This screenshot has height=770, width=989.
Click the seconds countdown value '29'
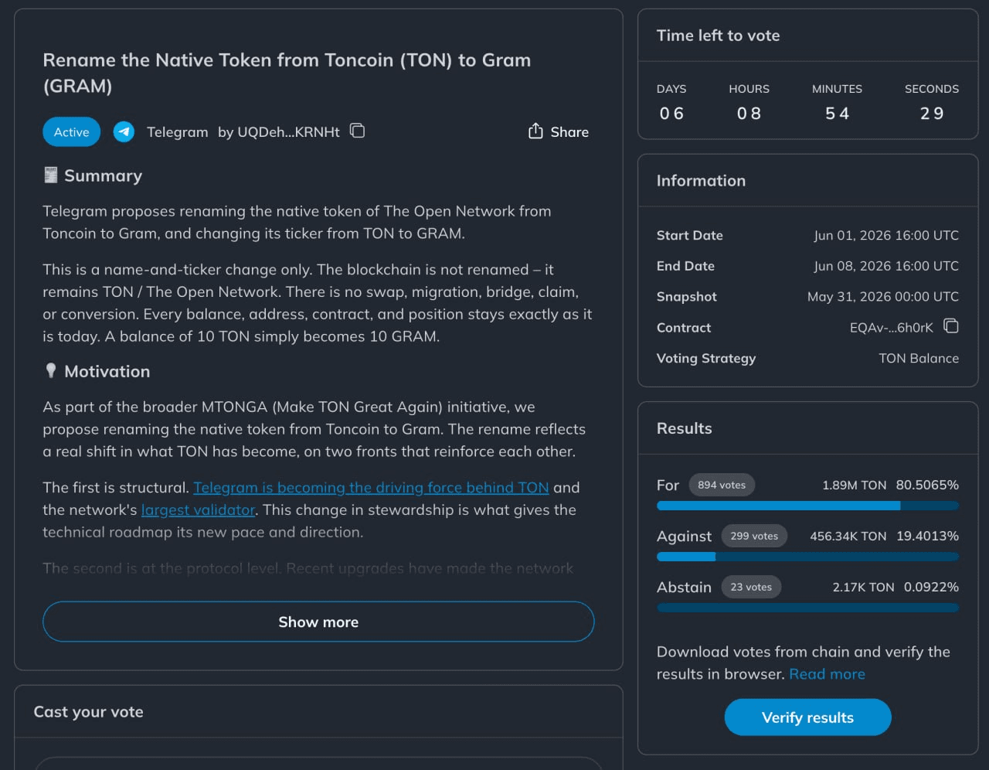coord(932,114)
